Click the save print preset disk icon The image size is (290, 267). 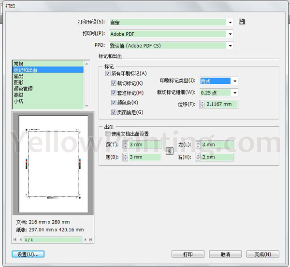click(x=242, y=22)
